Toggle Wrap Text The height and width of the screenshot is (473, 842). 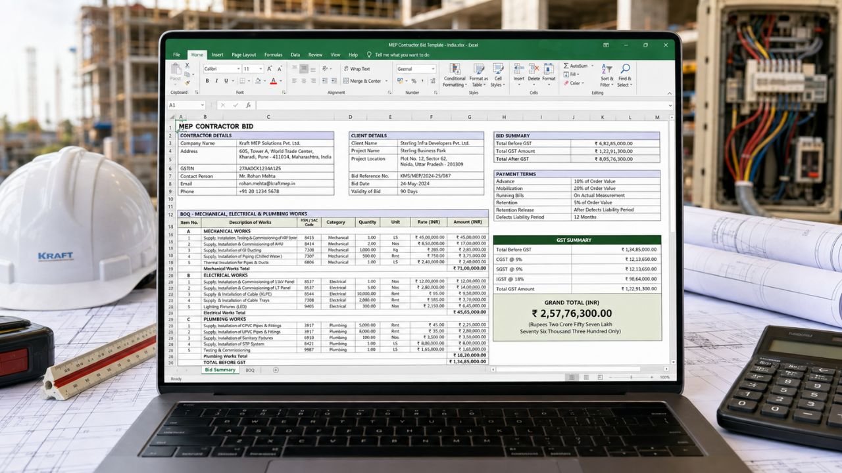click(x=357, y=68)
